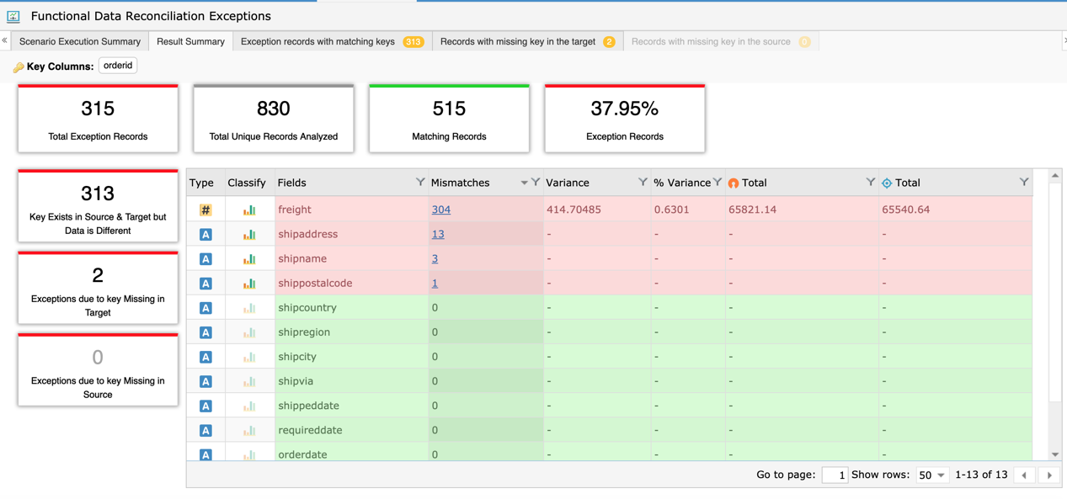
Task: Click the orange source icon in Total header
Action: click(732, 182)
